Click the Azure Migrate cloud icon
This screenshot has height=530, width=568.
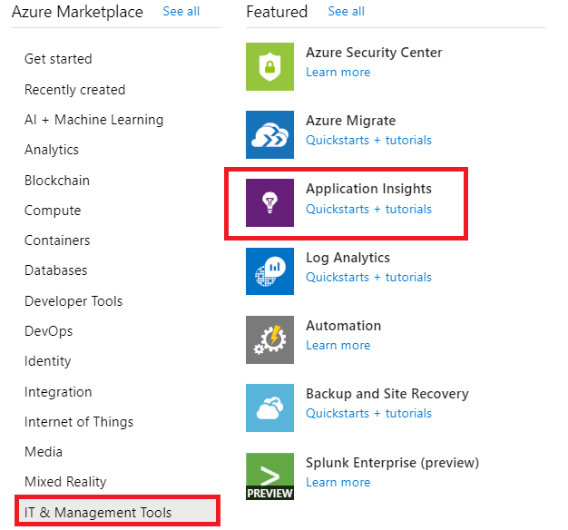click(269, 134)
